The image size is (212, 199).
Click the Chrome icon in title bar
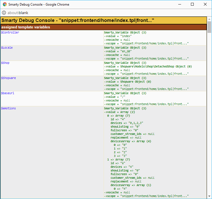[4, 4]
